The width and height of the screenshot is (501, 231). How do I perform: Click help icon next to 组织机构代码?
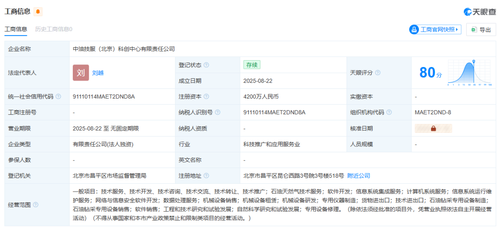pyautogui.click(x=389, y=112)
